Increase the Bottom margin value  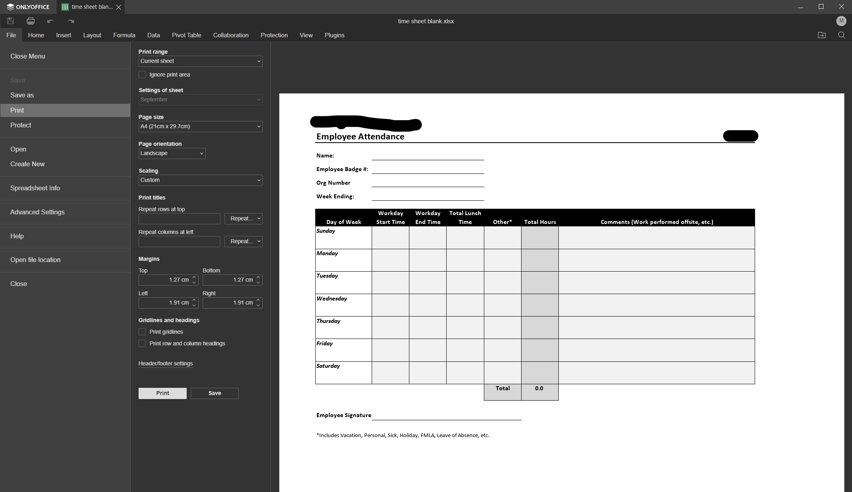[x=258, y=277]
